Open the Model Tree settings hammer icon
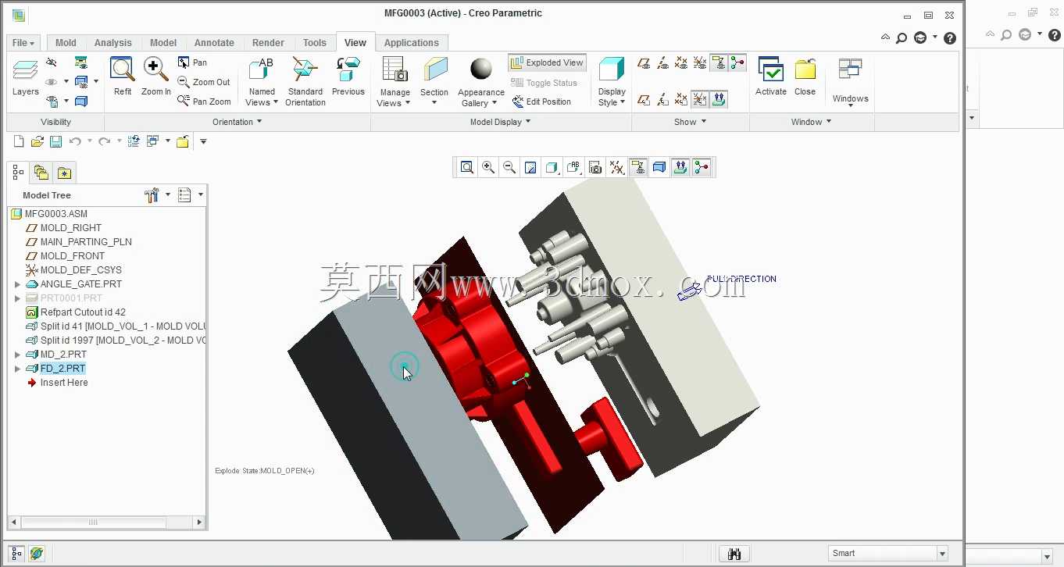This screenshot has height=567, width=1064. coord(152,195)
